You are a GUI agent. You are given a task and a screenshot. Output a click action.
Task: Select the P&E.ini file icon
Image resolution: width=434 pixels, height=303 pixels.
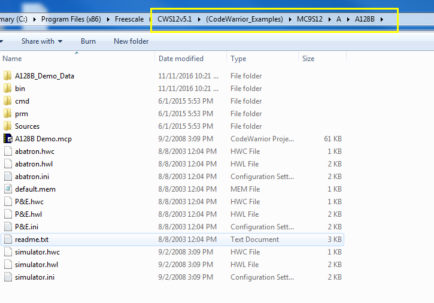(8, 226)
